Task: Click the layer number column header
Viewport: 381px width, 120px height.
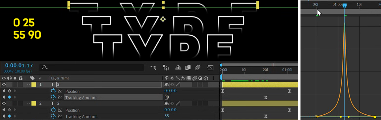Action: [40, 78]
